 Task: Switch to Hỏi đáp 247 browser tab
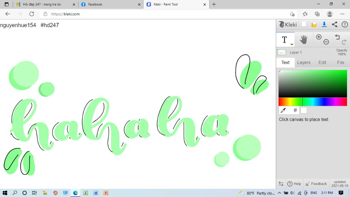click(x=42, y=4)
